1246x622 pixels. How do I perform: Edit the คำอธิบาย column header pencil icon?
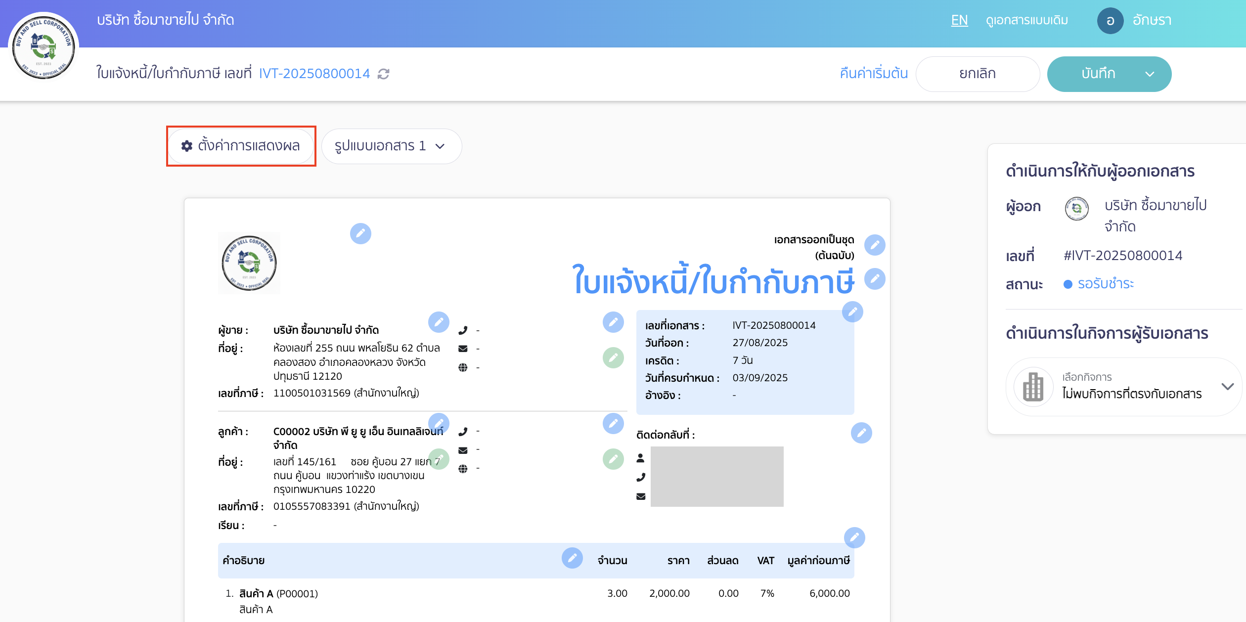[x=572, y=559]
